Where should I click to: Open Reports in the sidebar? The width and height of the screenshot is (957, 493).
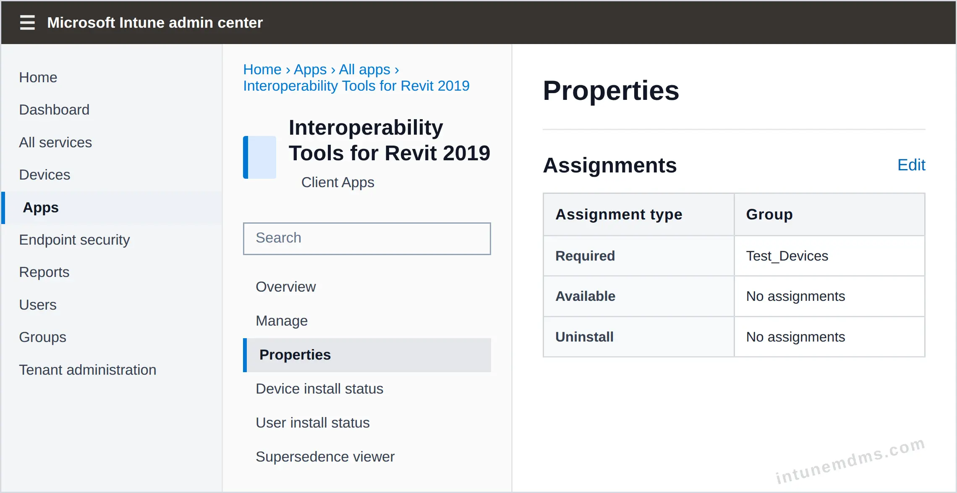click(44, 272)
